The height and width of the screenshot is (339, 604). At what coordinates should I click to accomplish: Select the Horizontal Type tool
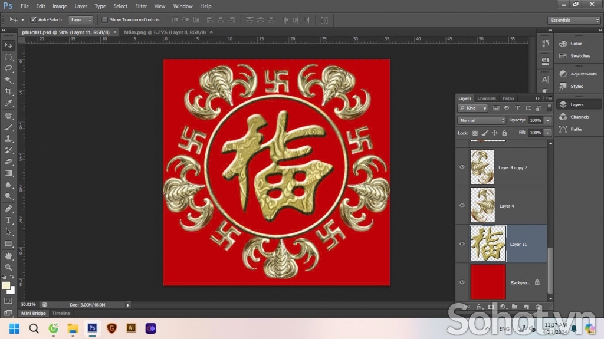[x=8, y=220]
